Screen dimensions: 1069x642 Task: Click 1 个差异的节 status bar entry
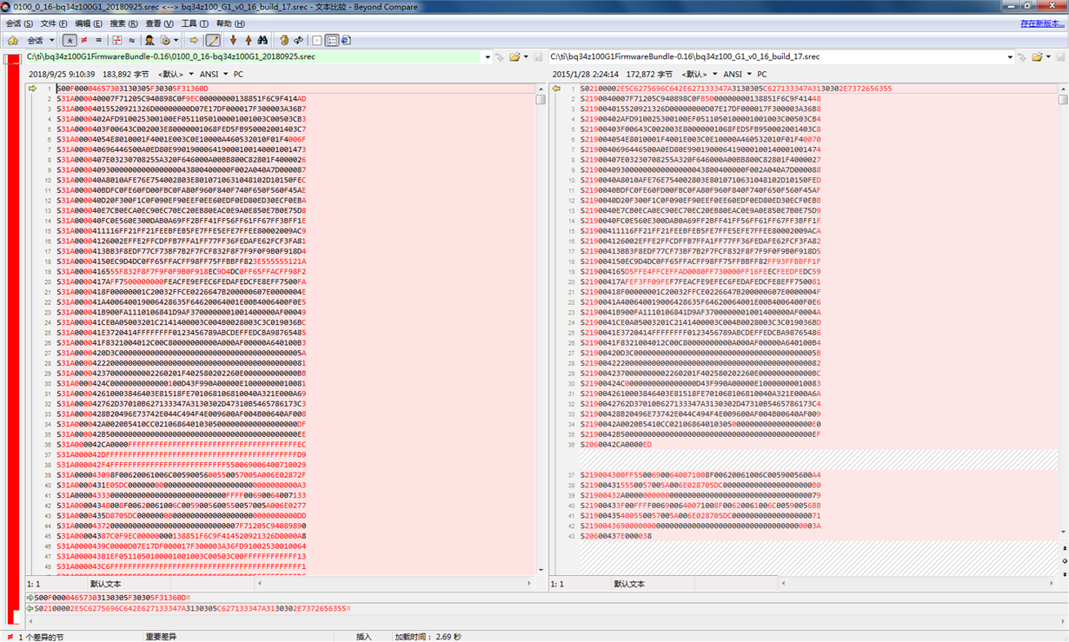[x=40, y=637]
